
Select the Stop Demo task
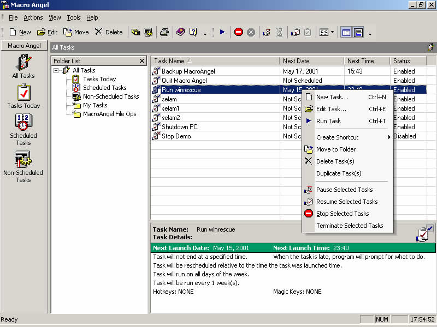pyautogui.click(x=226, y=136)
